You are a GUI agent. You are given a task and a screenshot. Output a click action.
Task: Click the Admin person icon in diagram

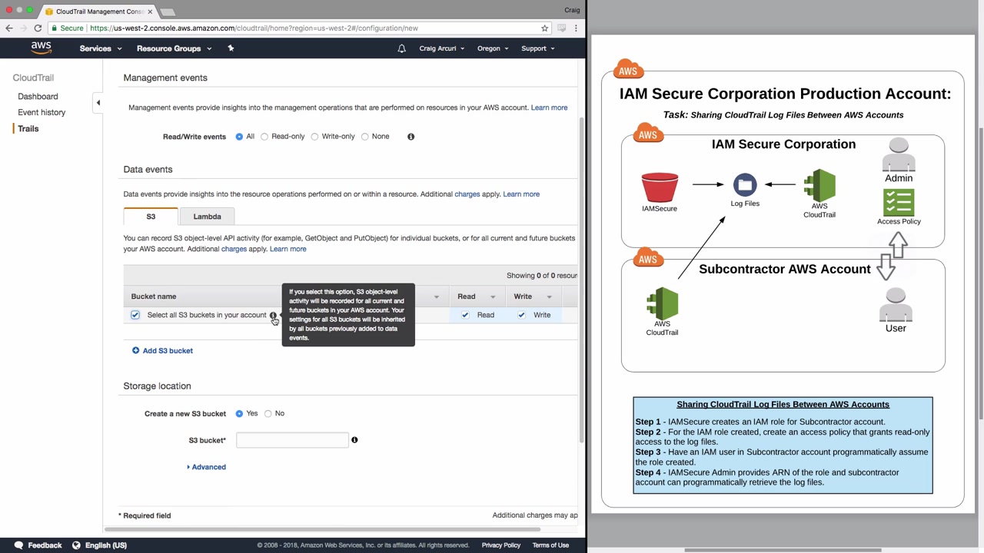tap(899, 154)
